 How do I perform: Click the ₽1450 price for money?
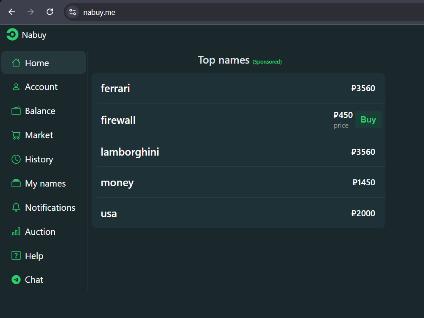[x=364, y=182]
